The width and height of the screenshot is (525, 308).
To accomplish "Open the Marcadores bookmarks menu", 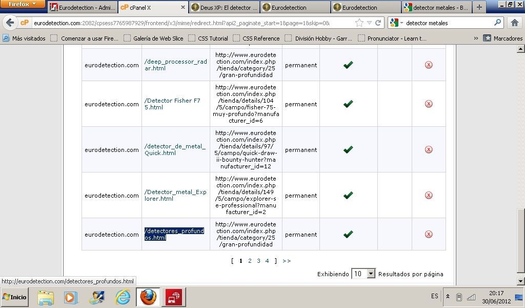I will (x=503, y=38).
